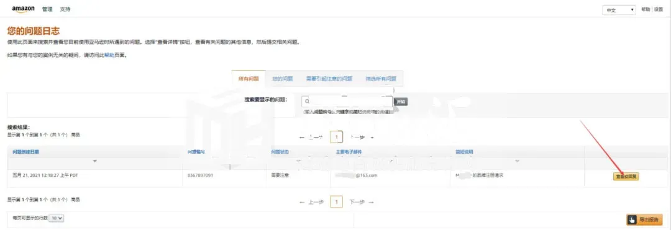This screenshot has width=671, height=230.
Task: Open the filter arrow under 简短说明
Action: (517, 161)
